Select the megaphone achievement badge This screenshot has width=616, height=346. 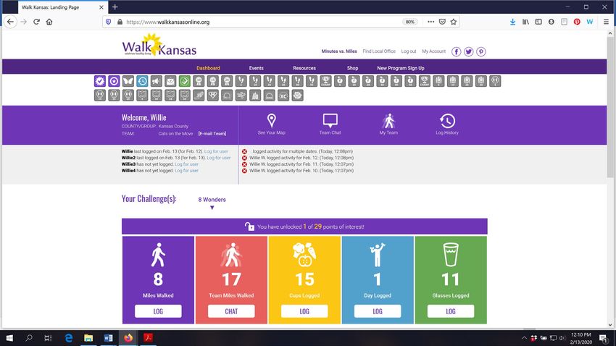[x=157, y=81]
